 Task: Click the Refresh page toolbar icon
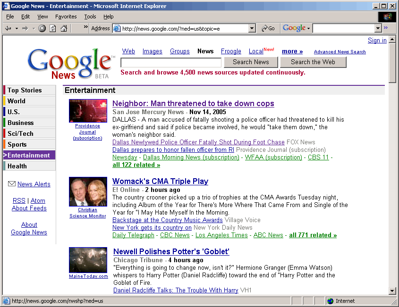53,28
